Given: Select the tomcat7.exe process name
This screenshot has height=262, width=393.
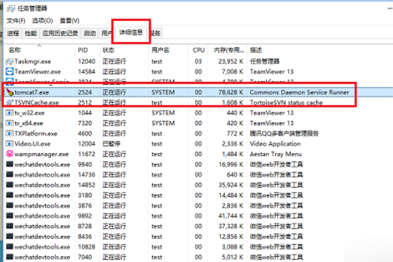Looking at the screenshot, I should [x=31, y=92].
